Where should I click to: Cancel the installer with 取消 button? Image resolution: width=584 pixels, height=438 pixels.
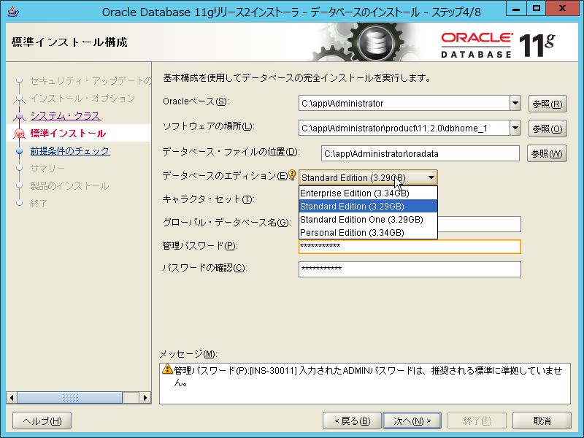click(x=542, y=421)
